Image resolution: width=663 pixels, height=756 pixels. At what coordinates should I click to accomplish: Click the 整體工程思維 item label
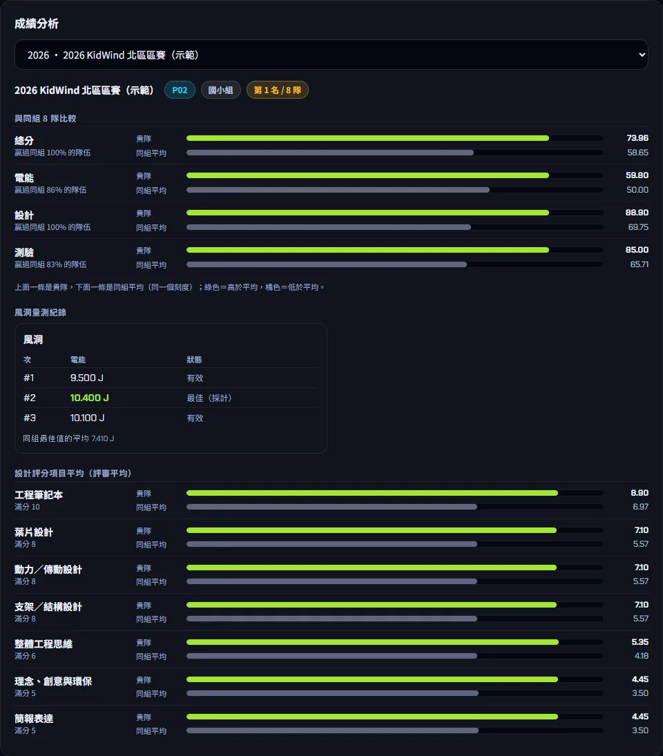click(x=44, y=643)
